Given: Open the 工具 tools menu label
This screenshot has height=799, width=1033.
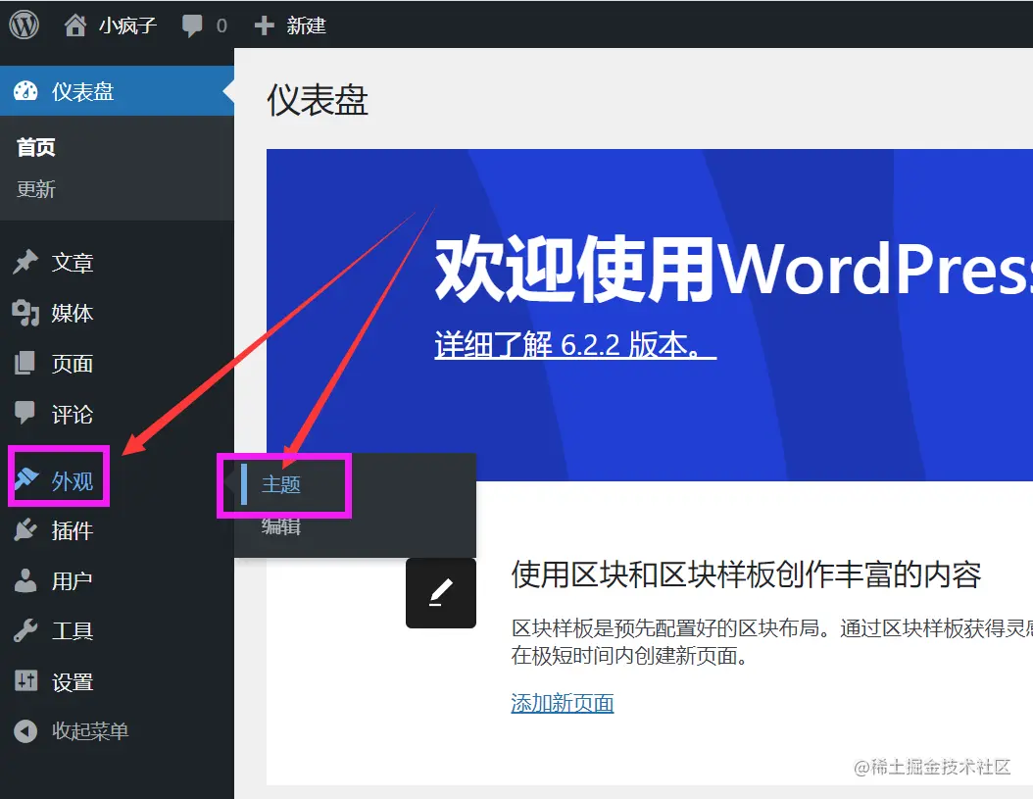Looking at the screenshot, I should coord(73,631).
